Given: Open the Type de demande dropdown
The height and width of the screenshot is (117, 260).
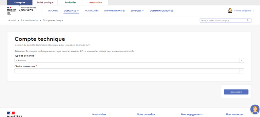Looking at the screenshot, I should [129, 60].
